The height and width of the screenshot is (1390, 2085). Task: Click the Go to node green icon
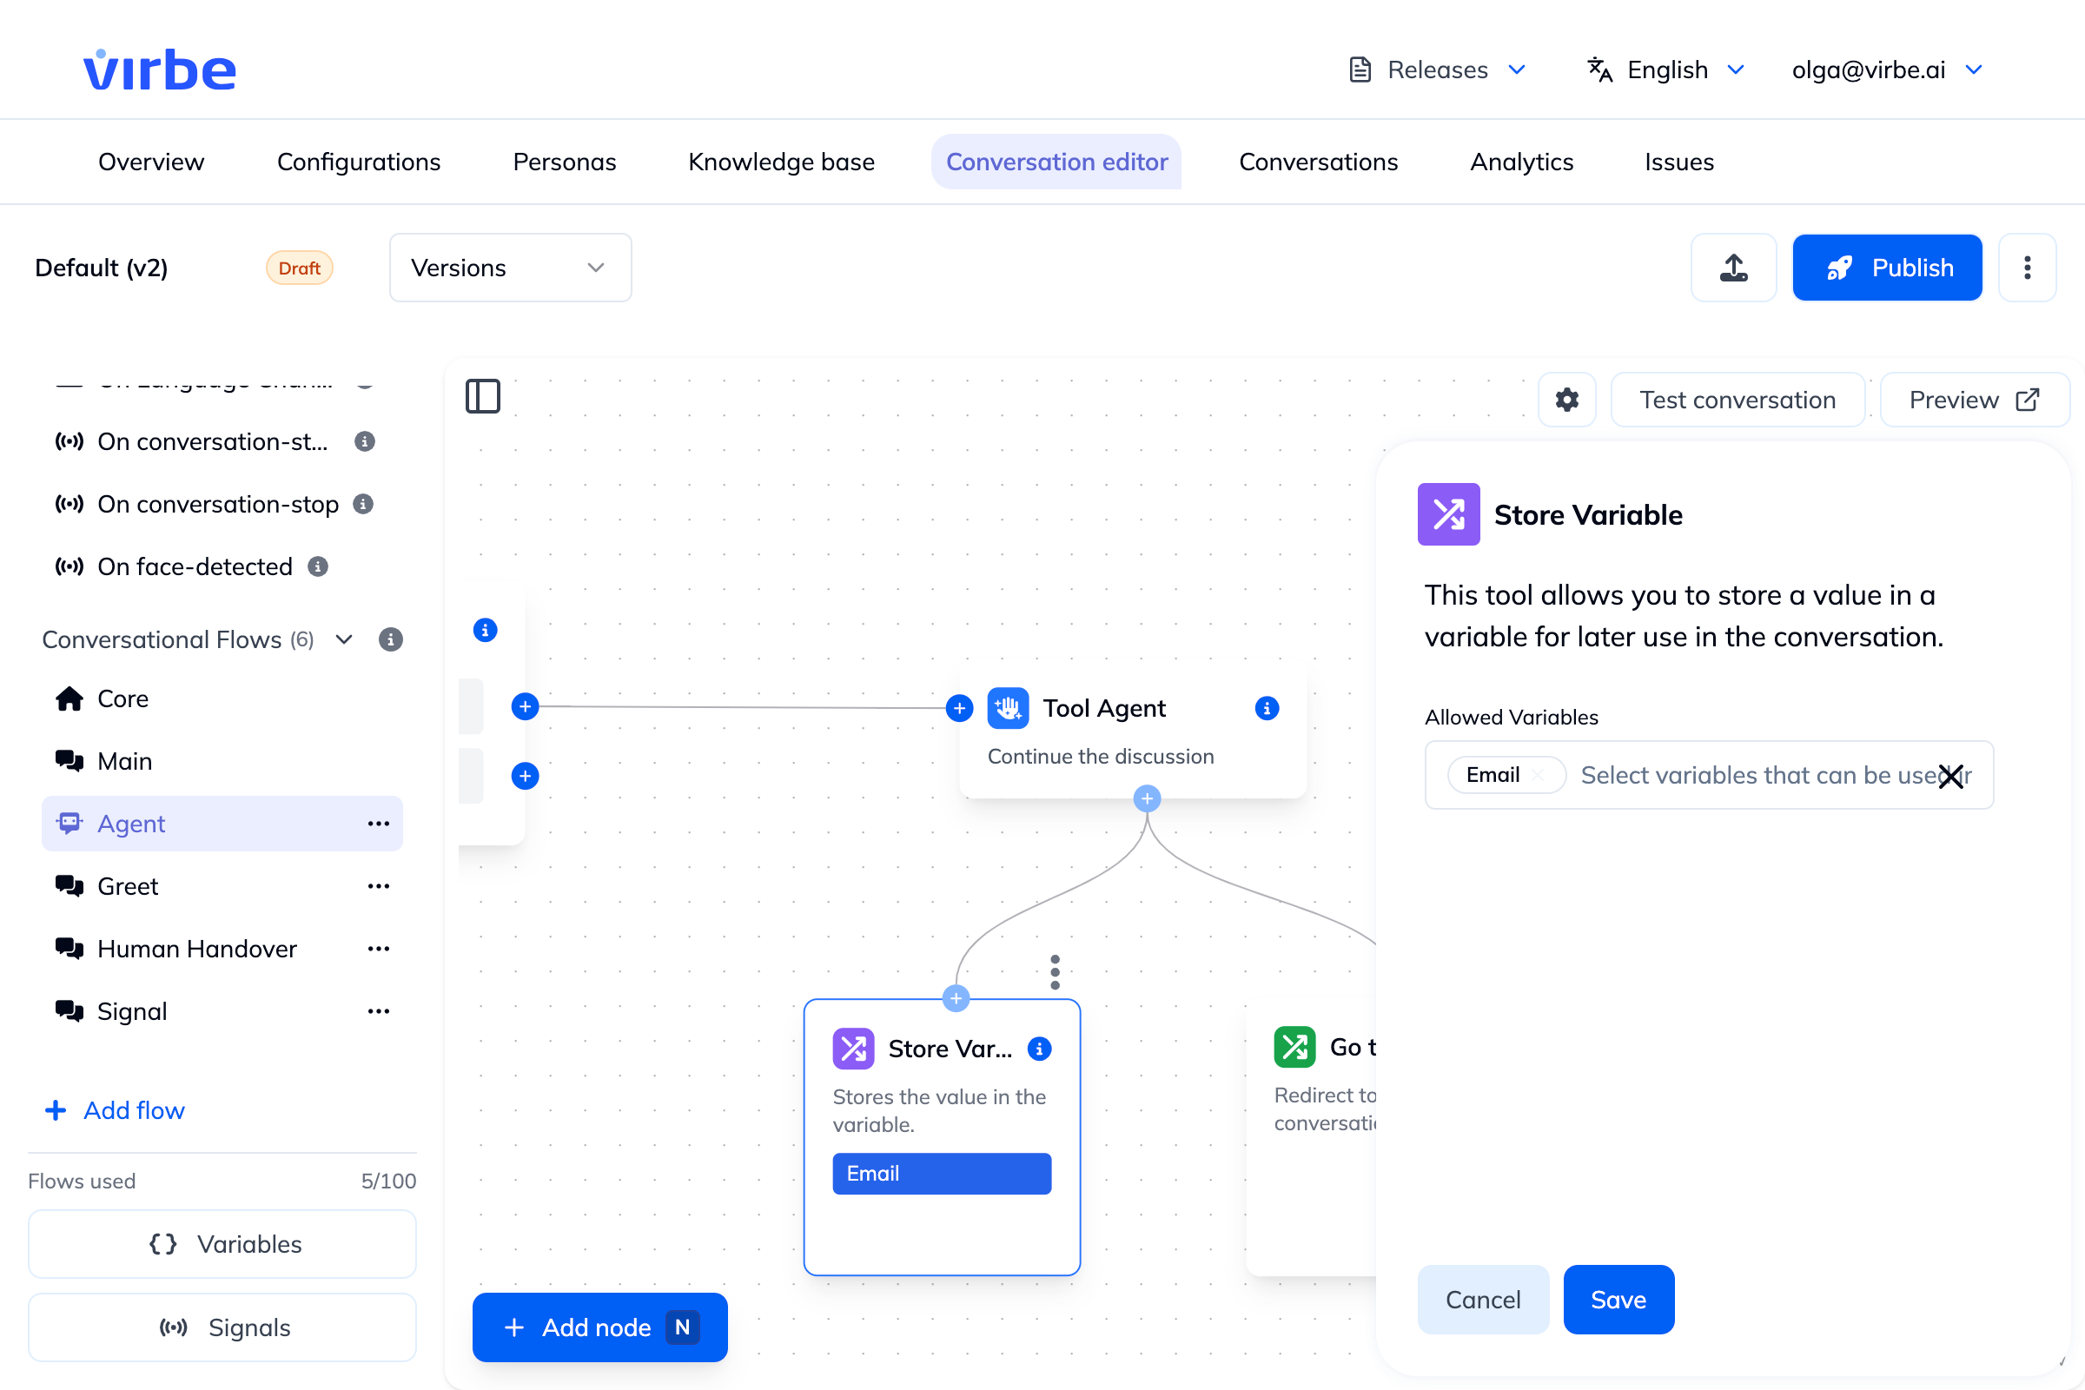click(x=1294, y=1047)
